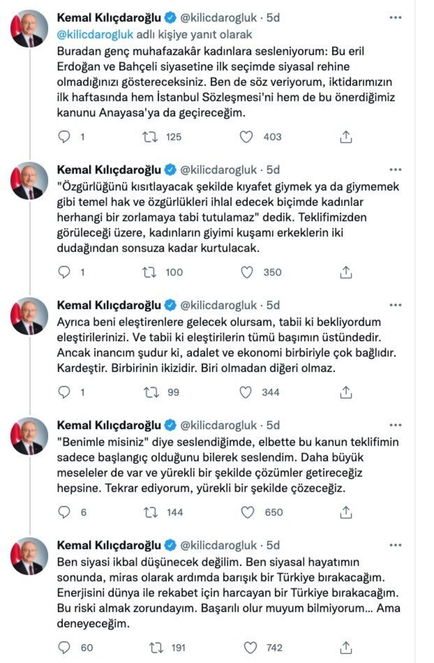Screen dimensions: 434x663
Task: Click the @kilicdarogluk reply mention link
Action: [95, 34]
